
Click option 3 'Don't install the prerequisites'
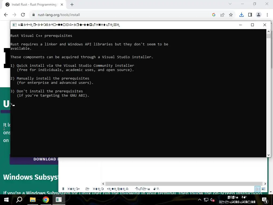pyautogui.click(x=47, y=91)
